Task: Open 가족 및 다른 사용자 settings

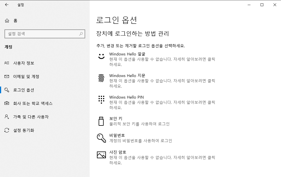Action: (x=45, y=117)
